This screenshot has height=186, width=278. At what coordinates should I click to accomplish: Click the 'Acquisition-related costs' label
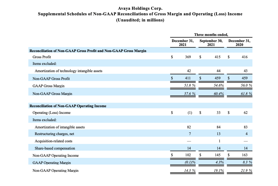(x=53, y=141)
